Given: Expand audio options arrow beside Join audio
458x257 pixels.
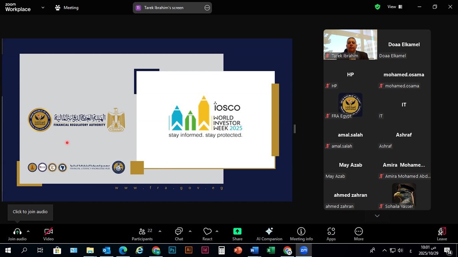Looking at the screenshot, I should pos(28,231).
